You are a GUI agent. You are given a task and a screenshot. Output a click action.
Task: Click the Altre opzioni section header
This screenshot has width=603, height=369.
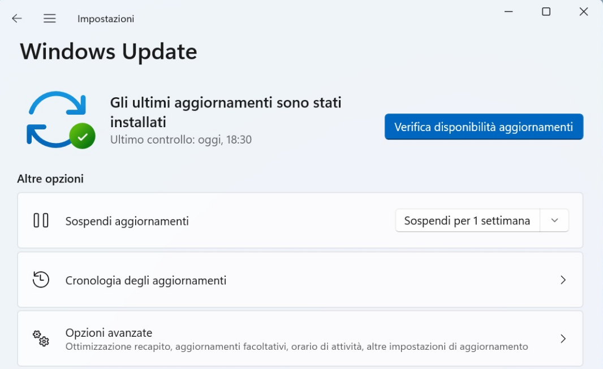pyautogui.click(x=50, y=179)
